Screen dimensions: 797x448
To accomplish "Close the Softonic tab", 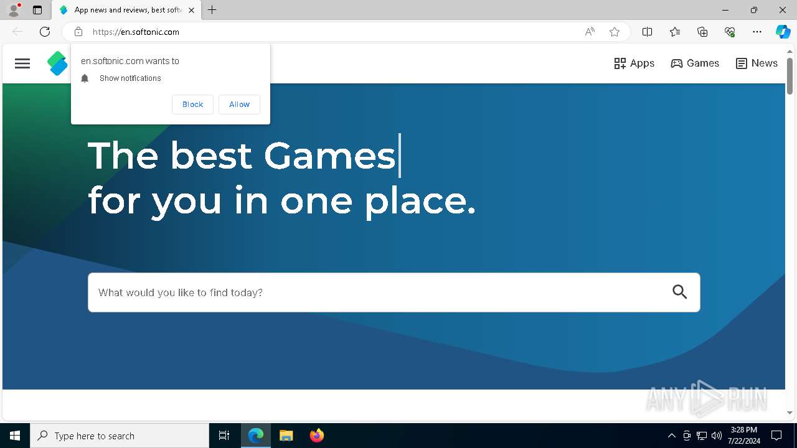I will point(191,10).
